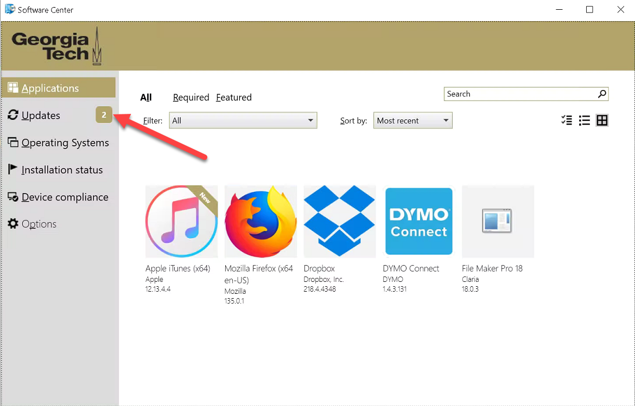The width and height of the screenshot is (635, 406).
Task: Click the Claria publisher text
Action: point(470,279)
